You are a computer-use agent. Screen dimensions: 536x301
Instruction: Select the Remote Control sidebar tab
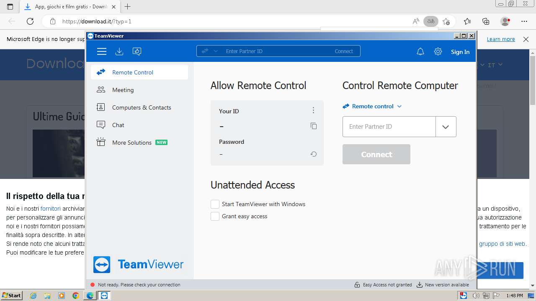[139, 72]
